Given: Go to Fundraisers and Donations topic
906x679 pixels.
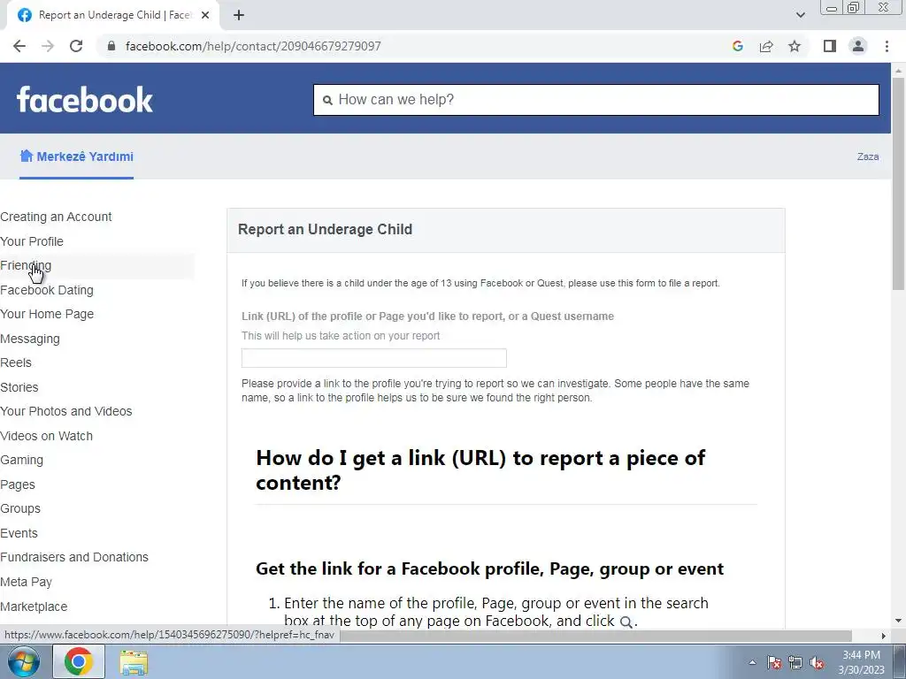Looking at the screenshot, I should click(74, 557).
